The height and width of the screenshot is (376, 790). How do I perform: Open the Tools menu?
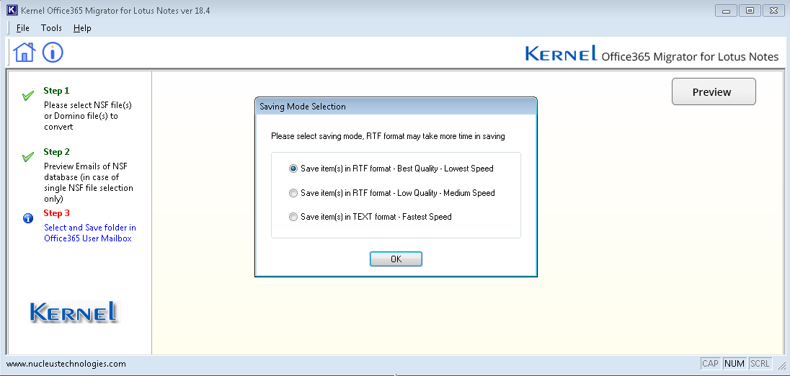[51, 28]
